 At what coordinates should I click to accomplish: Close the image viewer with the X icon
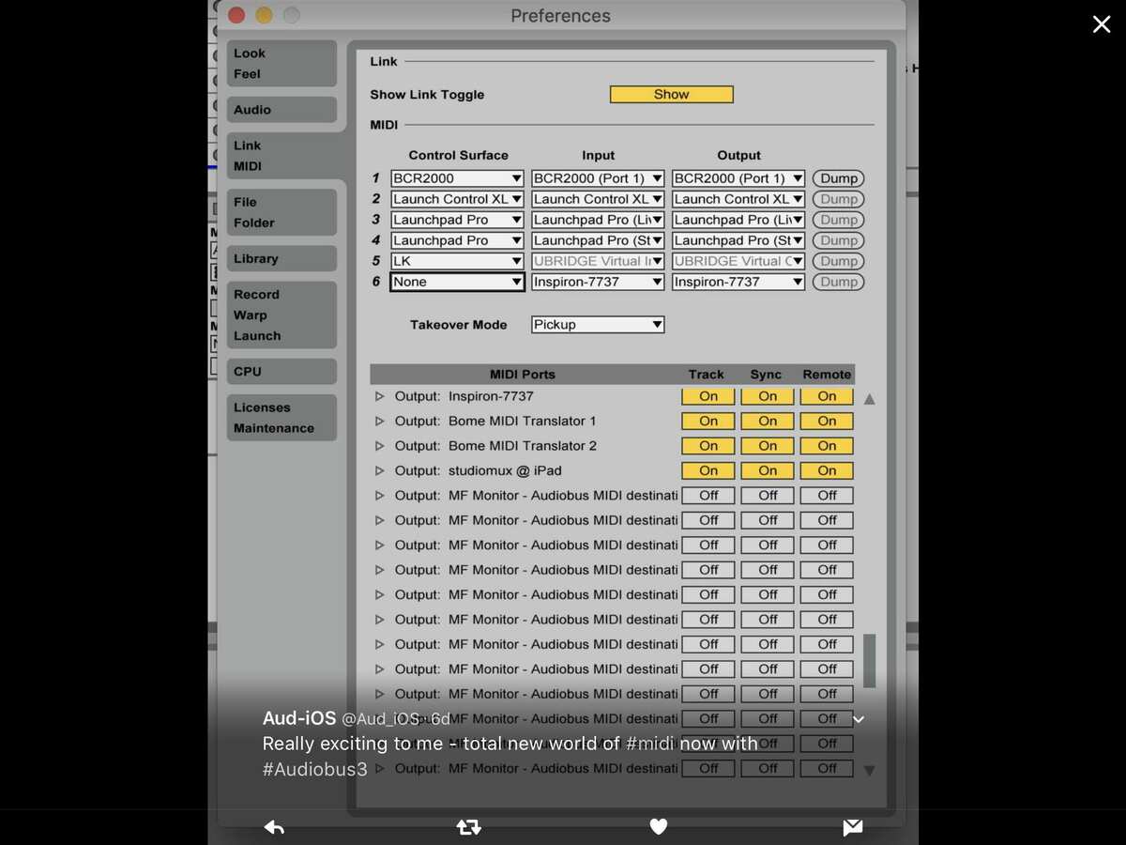(1102, 24)
